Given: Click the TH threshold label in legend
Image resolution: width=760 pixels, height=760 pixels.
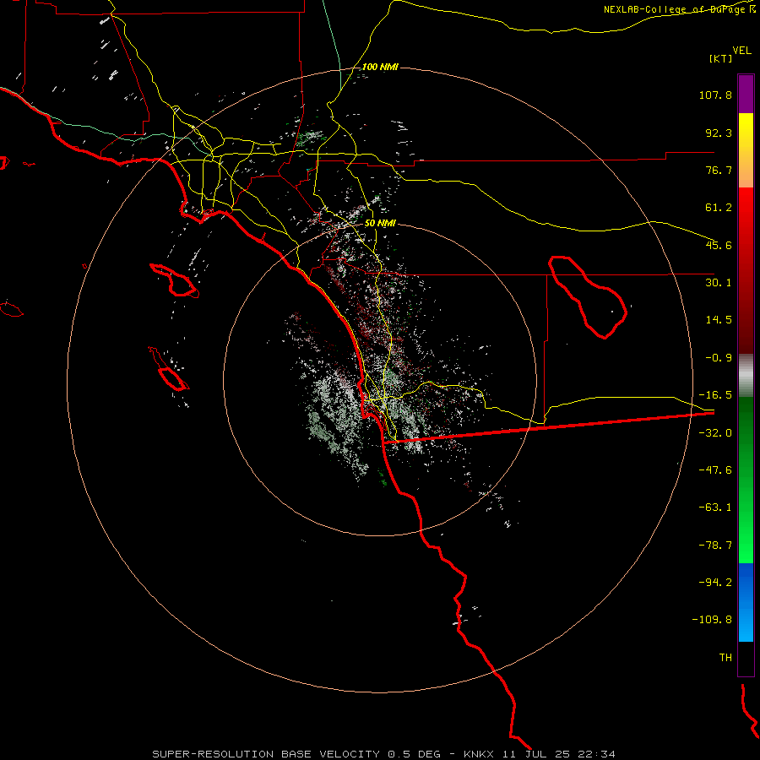Looking at the screenshot, I should (x=725, y=658).
